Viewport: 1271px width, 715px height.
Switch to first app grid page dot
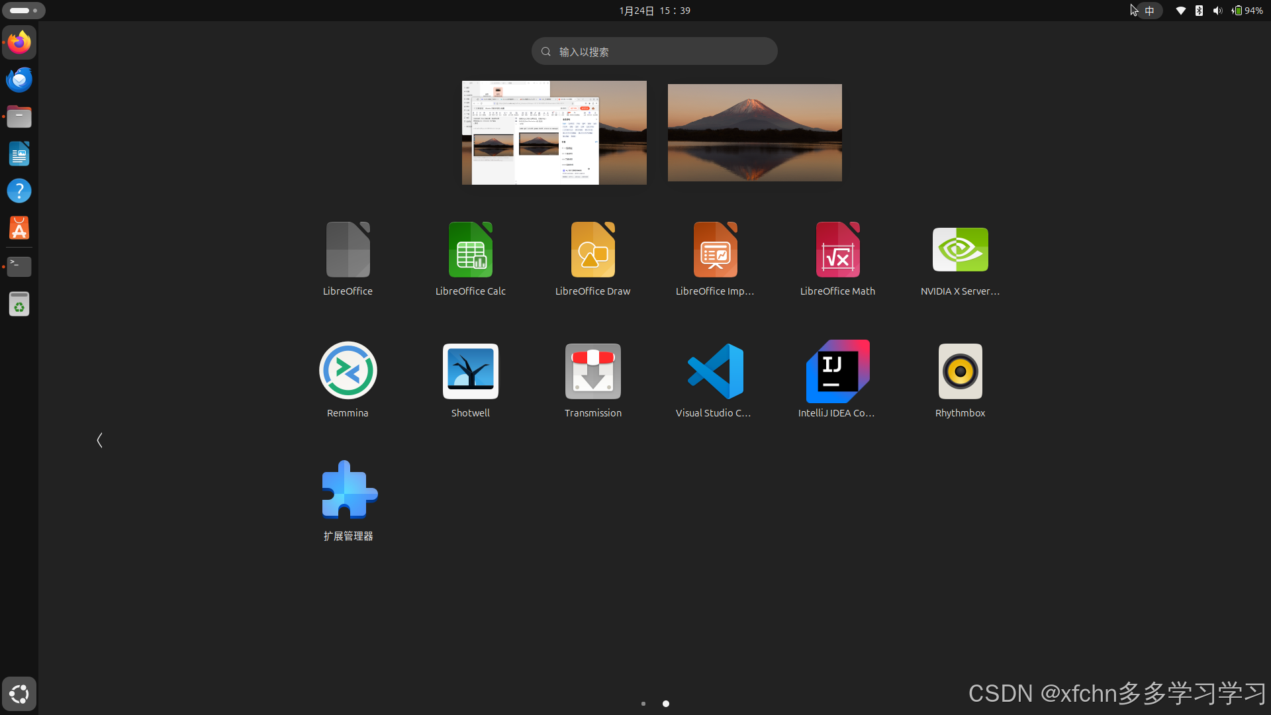(643, 704)
